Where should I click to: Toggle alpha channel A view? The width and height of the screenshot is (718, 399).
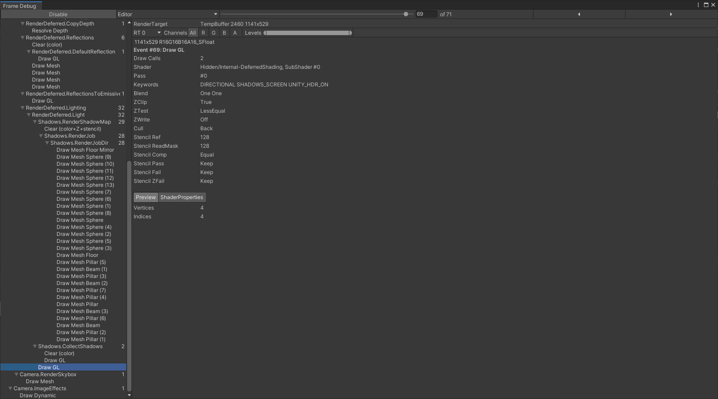(235, 33)
